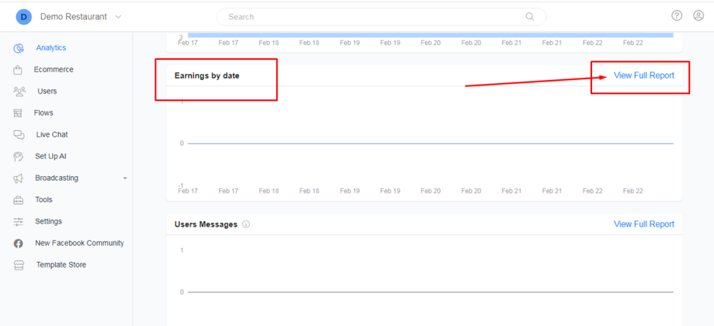The image size is (714, 326).
Task: Open the Tools page
Action: tap(43, 200)
